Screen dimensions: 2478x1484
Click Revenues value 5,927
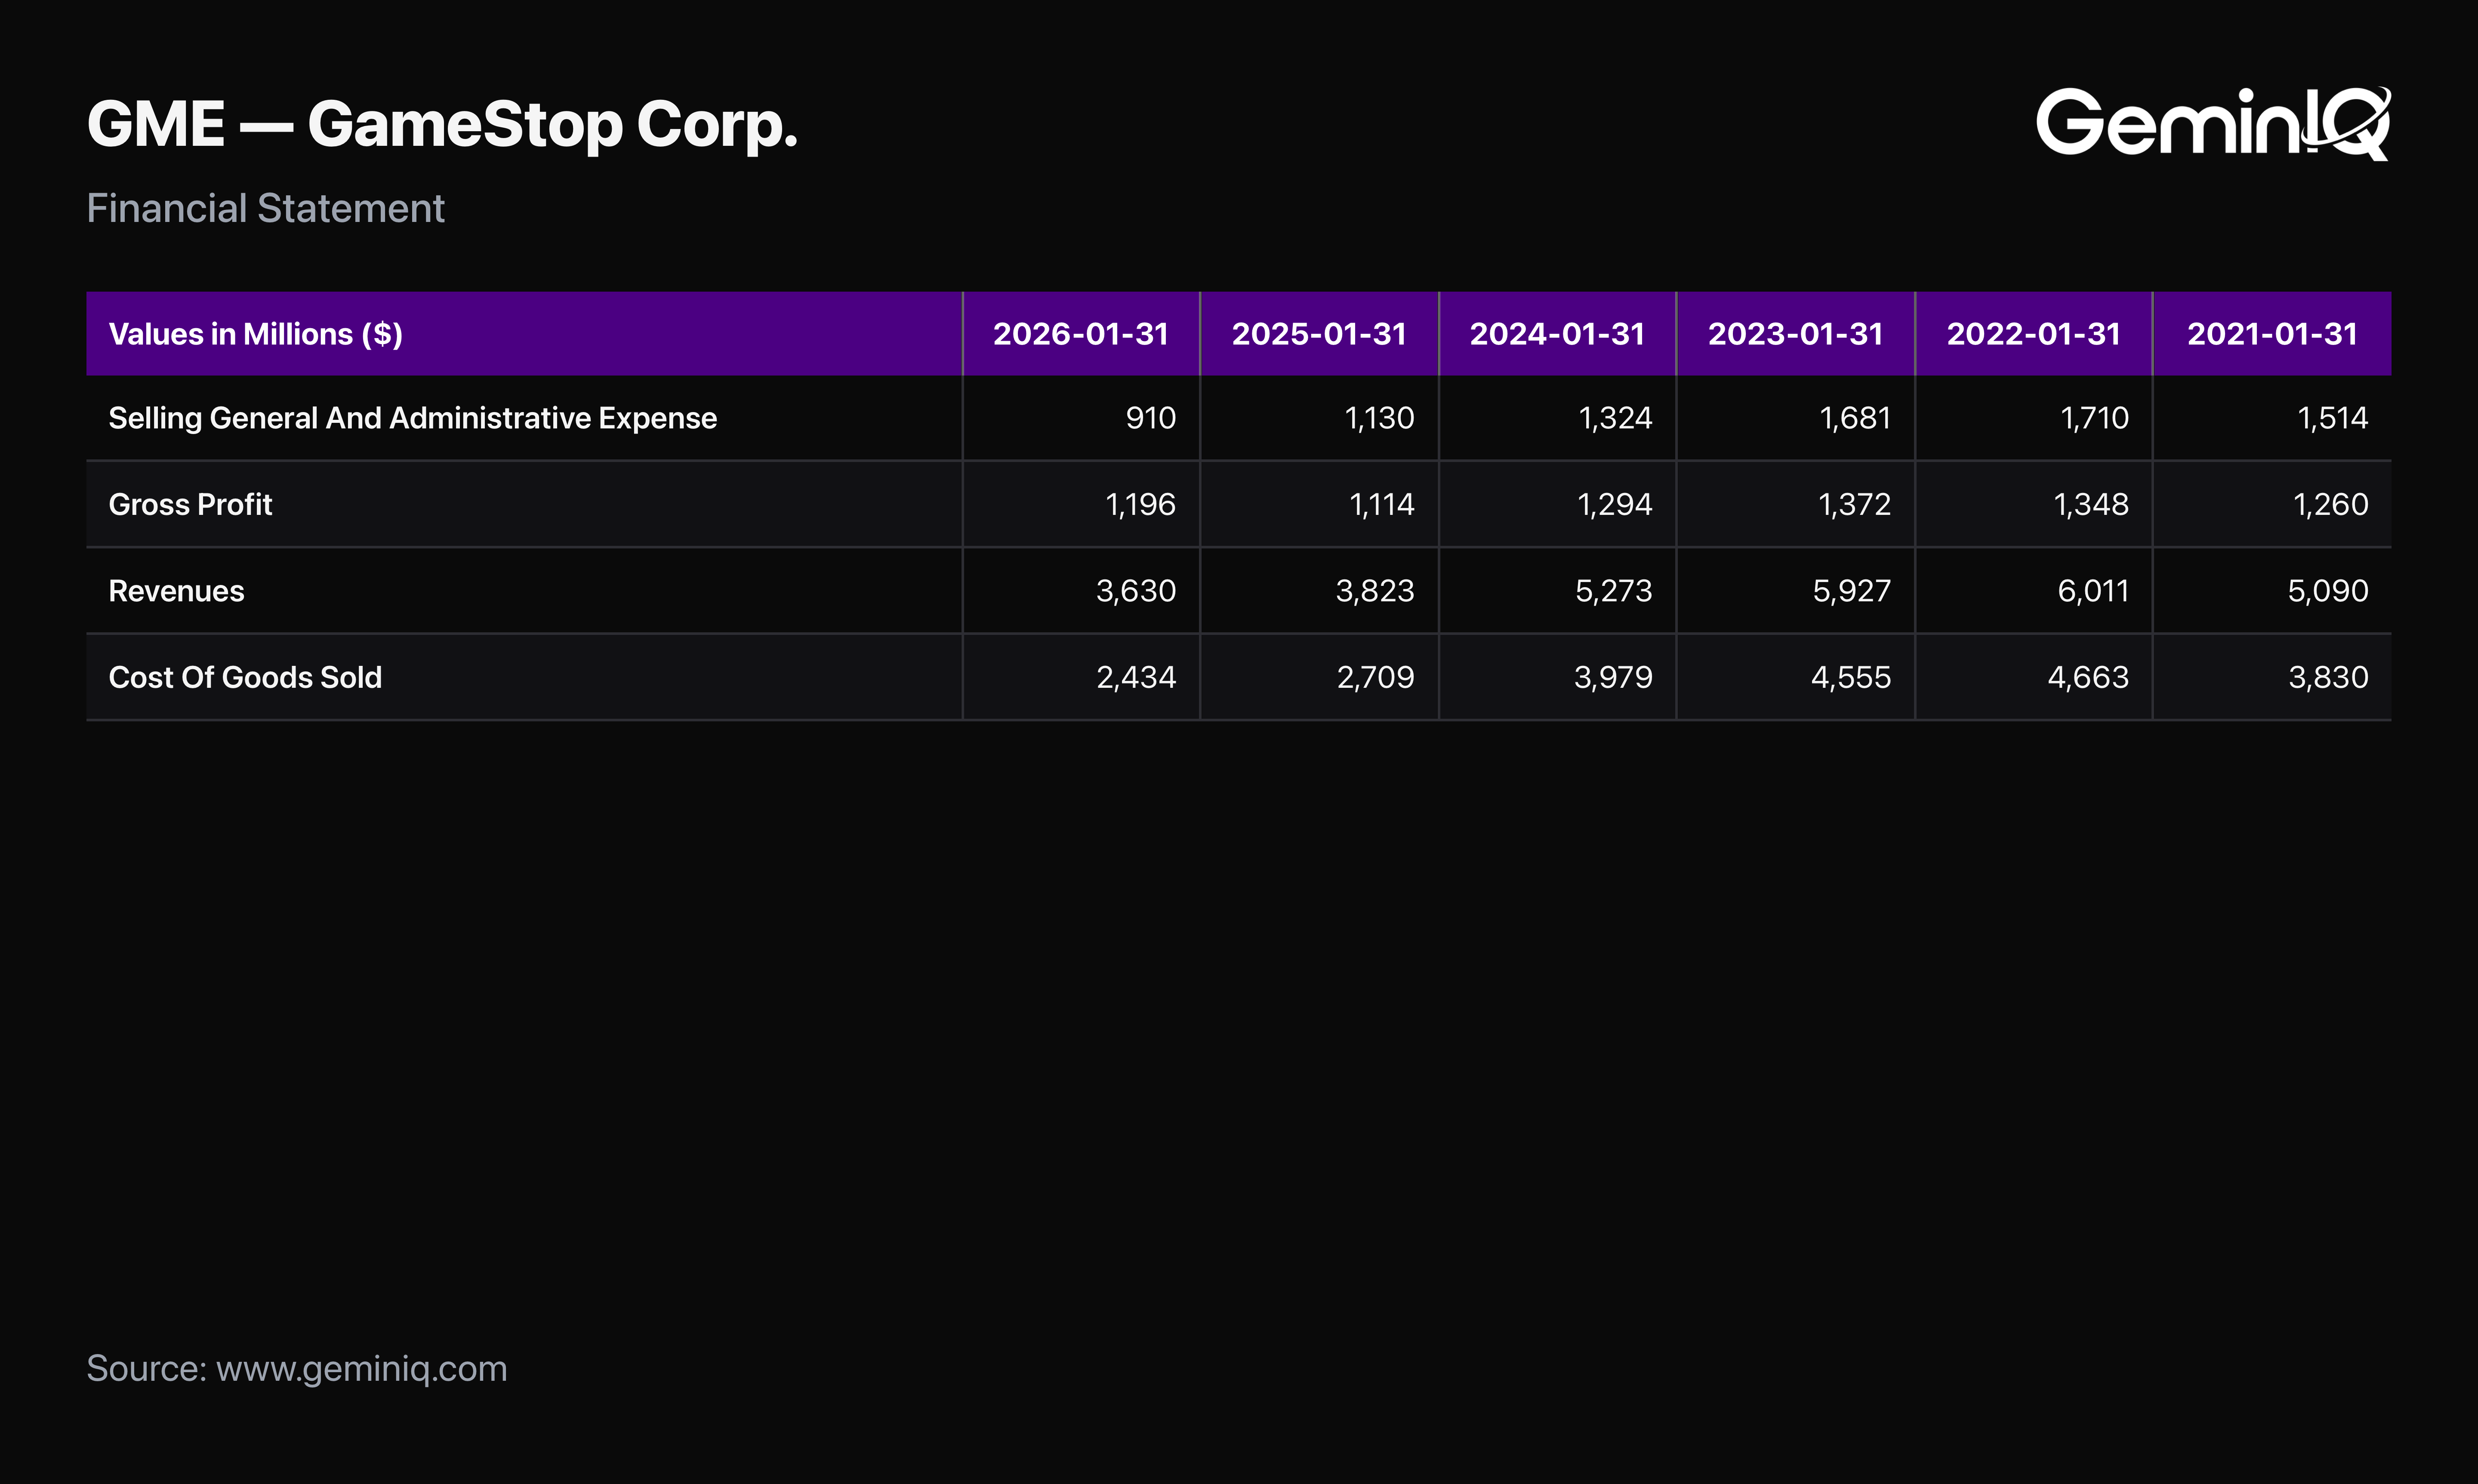point(1852,591)
